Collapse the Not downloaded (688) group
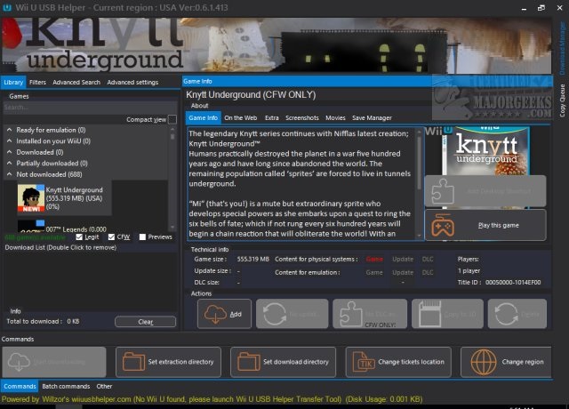 coord(10,172)
